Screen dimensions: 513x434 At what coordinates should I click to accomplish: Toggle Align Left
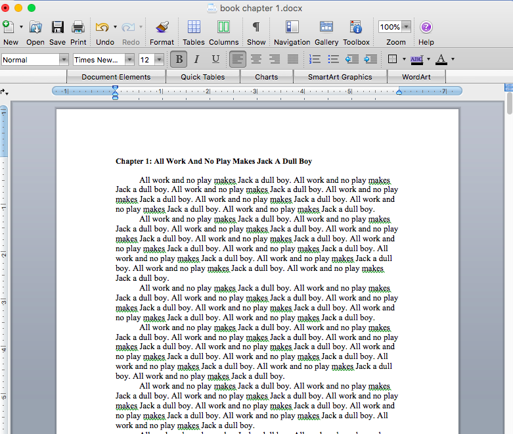[238, 59]
